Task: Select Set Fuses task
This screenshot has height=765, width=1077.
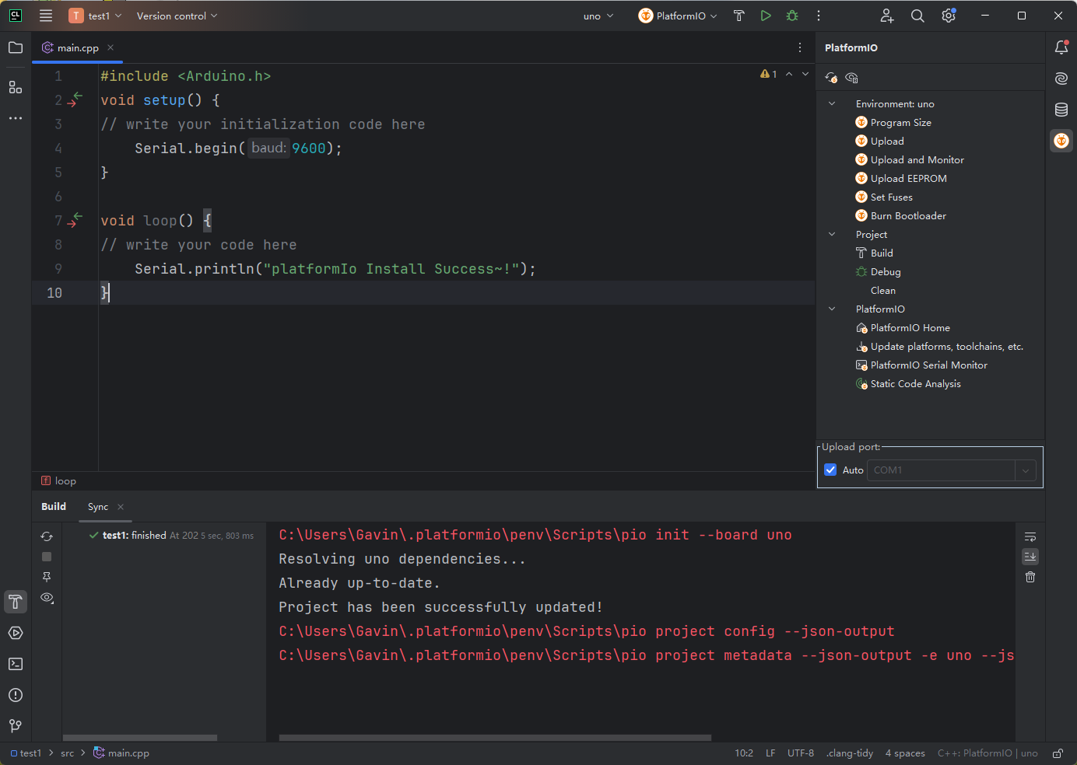Action: click(x=891, y=197)
